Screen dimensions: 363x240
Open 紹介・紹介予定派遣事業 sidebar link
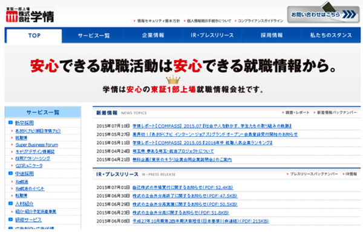[x=36, y=212]
